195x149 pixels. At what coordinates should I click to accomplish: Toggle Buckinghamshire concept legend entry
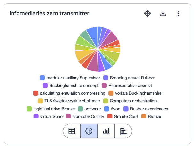[x=71, y=86]
